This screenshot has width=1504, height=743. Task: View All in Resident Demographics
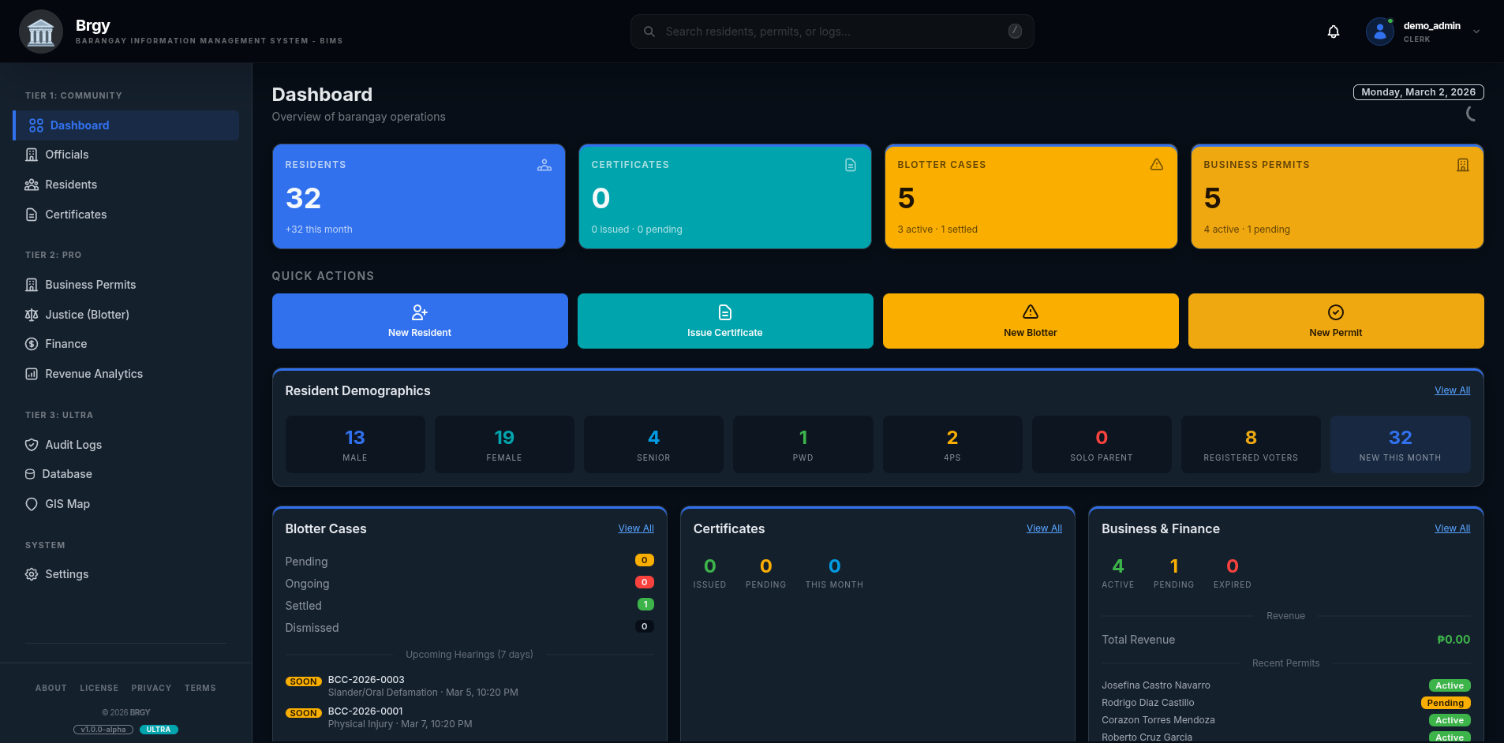click(1452, 390)
